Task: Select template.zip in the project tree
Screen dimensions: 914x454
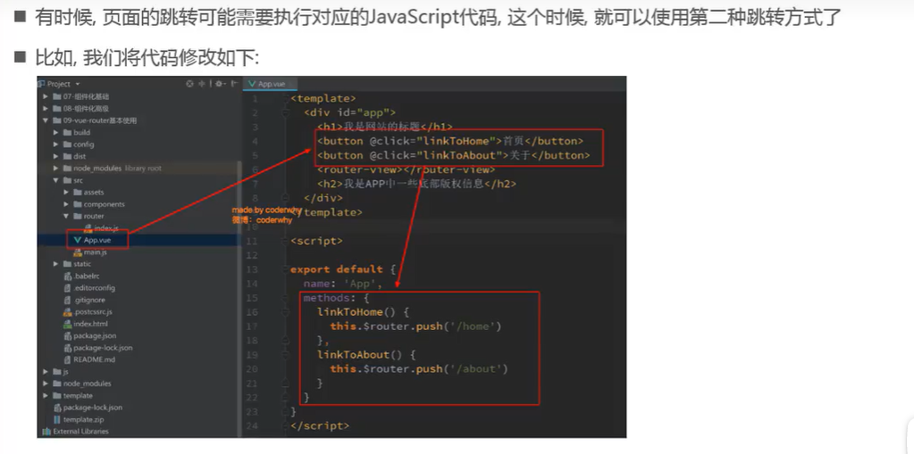Action: [83, 419]
